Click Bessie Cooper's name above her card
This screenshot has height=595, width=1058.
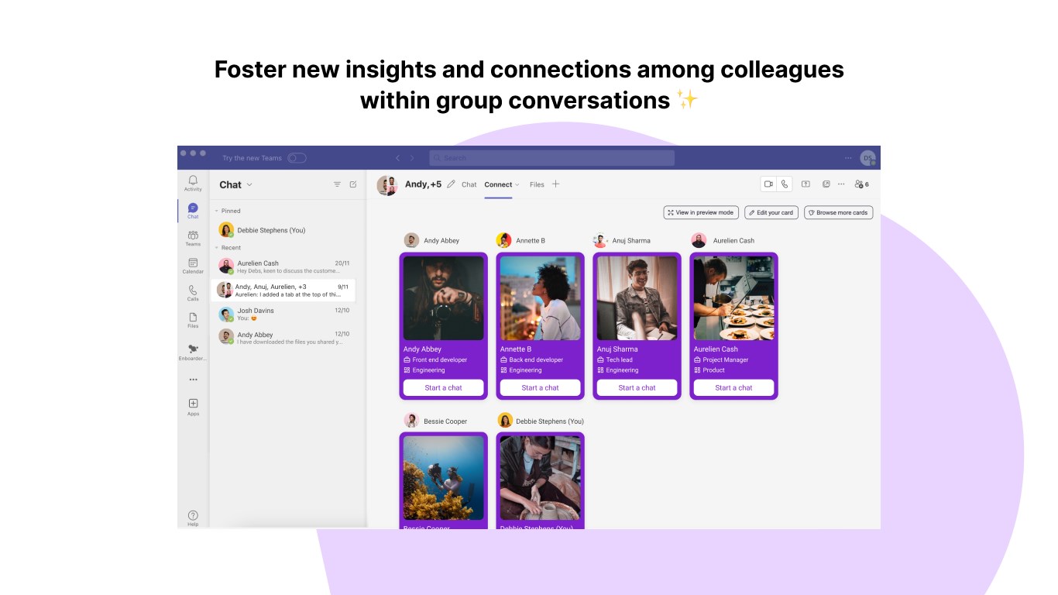pyautogui.click(x=445, y=421)
